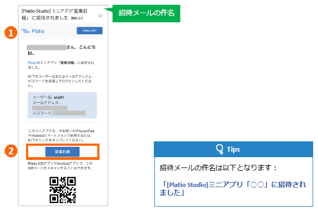Screen dimensions: 318x211
Task: Click the 'パスワード:' label
Action: [x=42, y=113]
